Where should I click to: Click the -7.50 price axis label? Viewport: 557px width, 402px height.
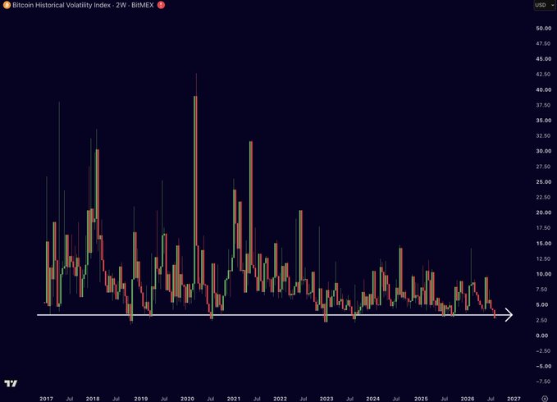coord(544,381)
